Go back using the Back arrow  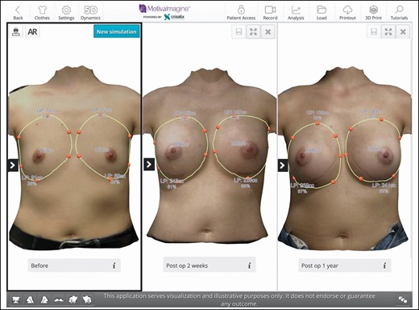pos(18,13)
